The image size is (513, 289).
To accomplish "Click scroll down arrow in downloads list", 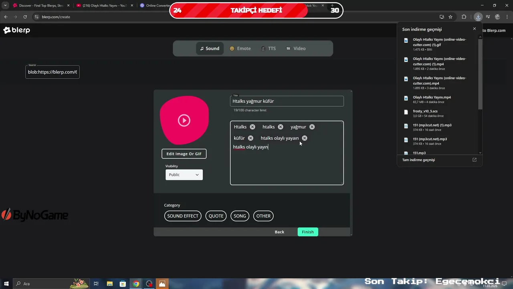I will pos(480,153).
